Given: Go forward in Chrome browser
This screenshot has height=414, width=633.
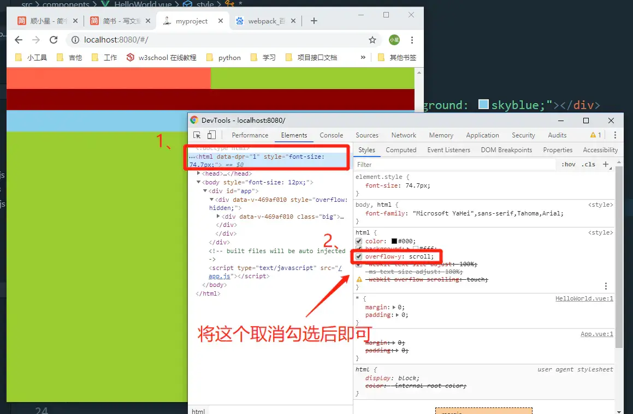Looking at the screenshot, I should pyautogui.click(x=36, y=39).
